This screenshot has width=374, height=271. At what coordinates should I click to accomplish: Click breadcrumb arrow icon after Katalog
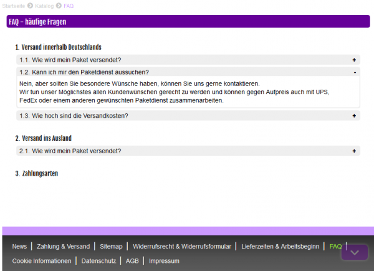click(59, 6)
